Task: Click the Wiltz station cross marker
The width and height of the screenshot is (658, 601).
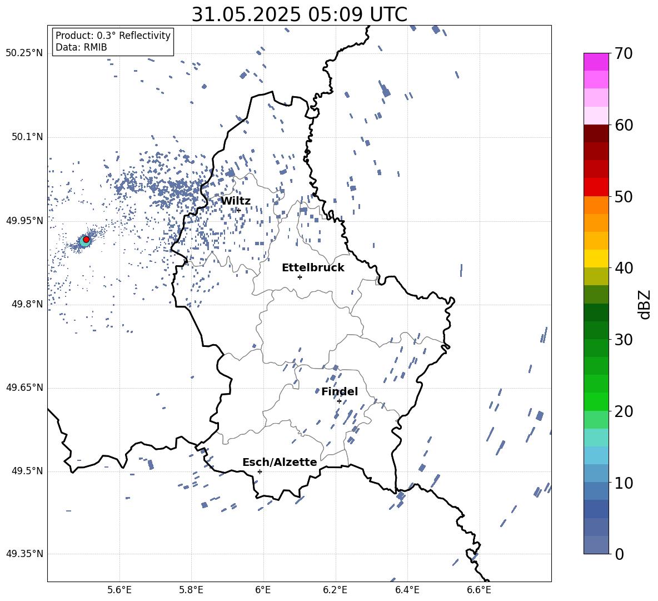Action: click(x=239, y=210)
